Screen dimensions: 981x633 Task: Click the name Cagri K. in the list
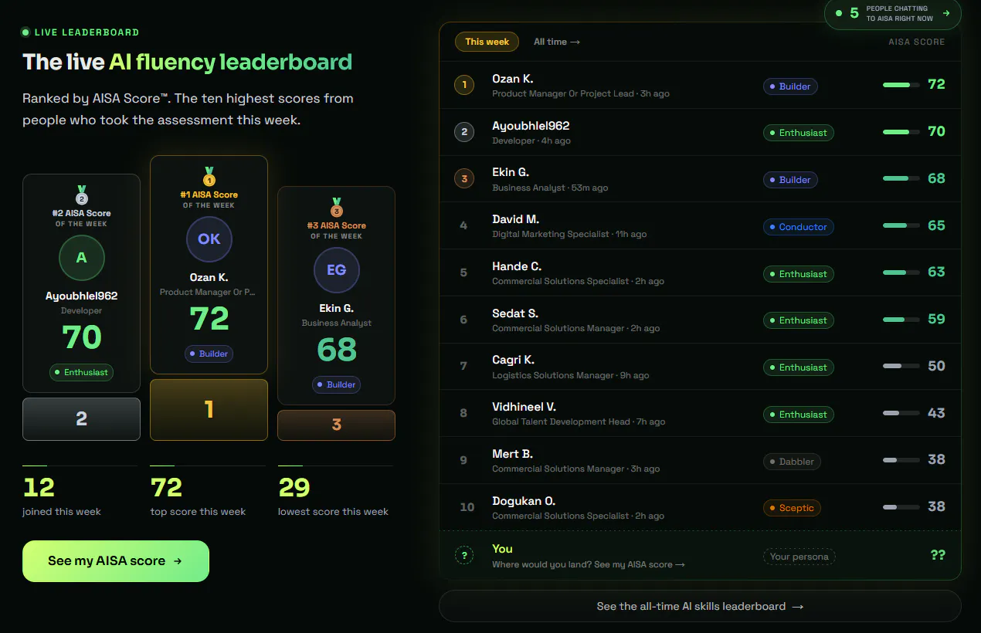point(513,360)
